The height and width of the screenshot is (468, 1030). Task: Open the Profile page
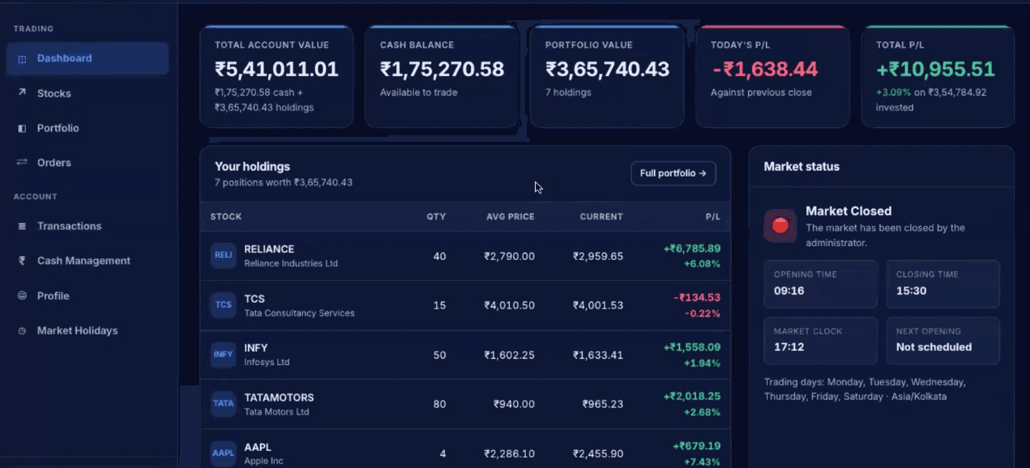click(x=88, y=296)
